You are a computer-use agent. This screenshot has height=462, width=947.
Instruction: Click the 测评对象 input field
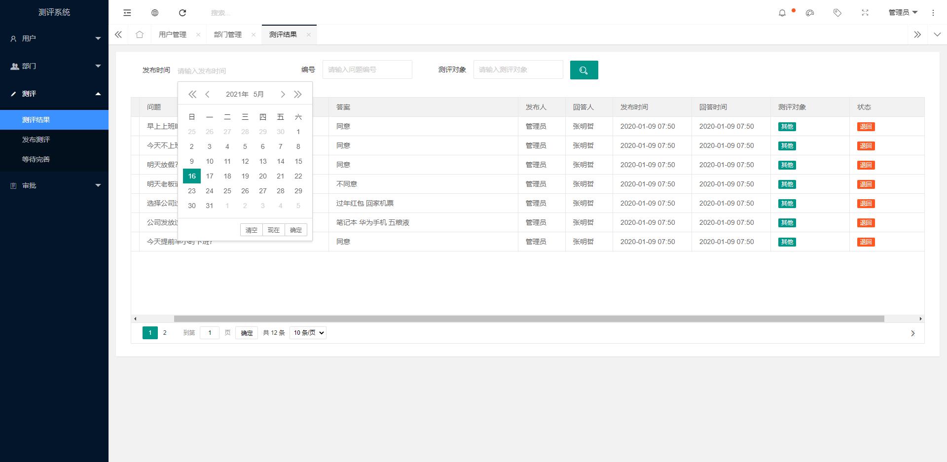(x=518, y=70)
